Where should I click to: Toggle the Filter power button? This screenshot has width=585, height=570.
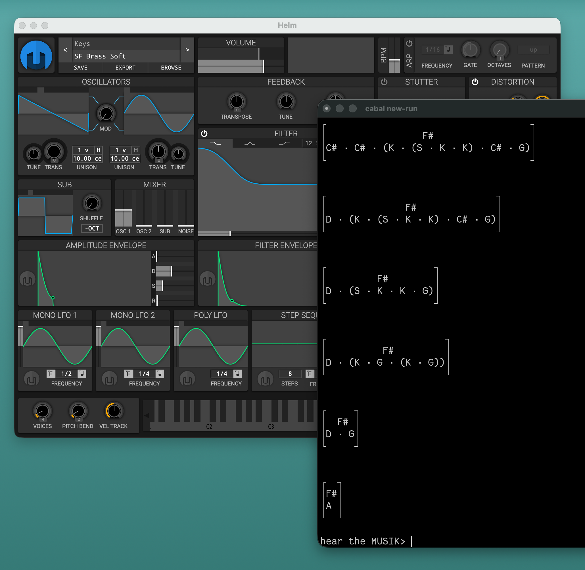[204, 133]
